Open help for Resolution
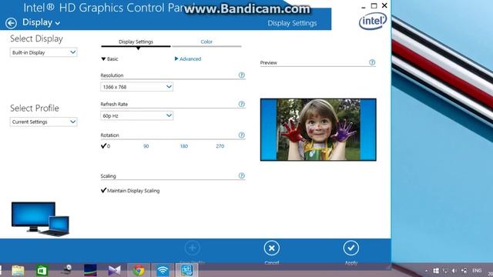 point(241,75)
